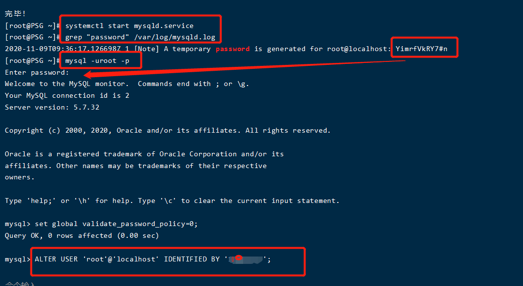Click the Server version: 5.7.32 line
The height and width of the screenshot is (286, 523).
pos(52,107)
